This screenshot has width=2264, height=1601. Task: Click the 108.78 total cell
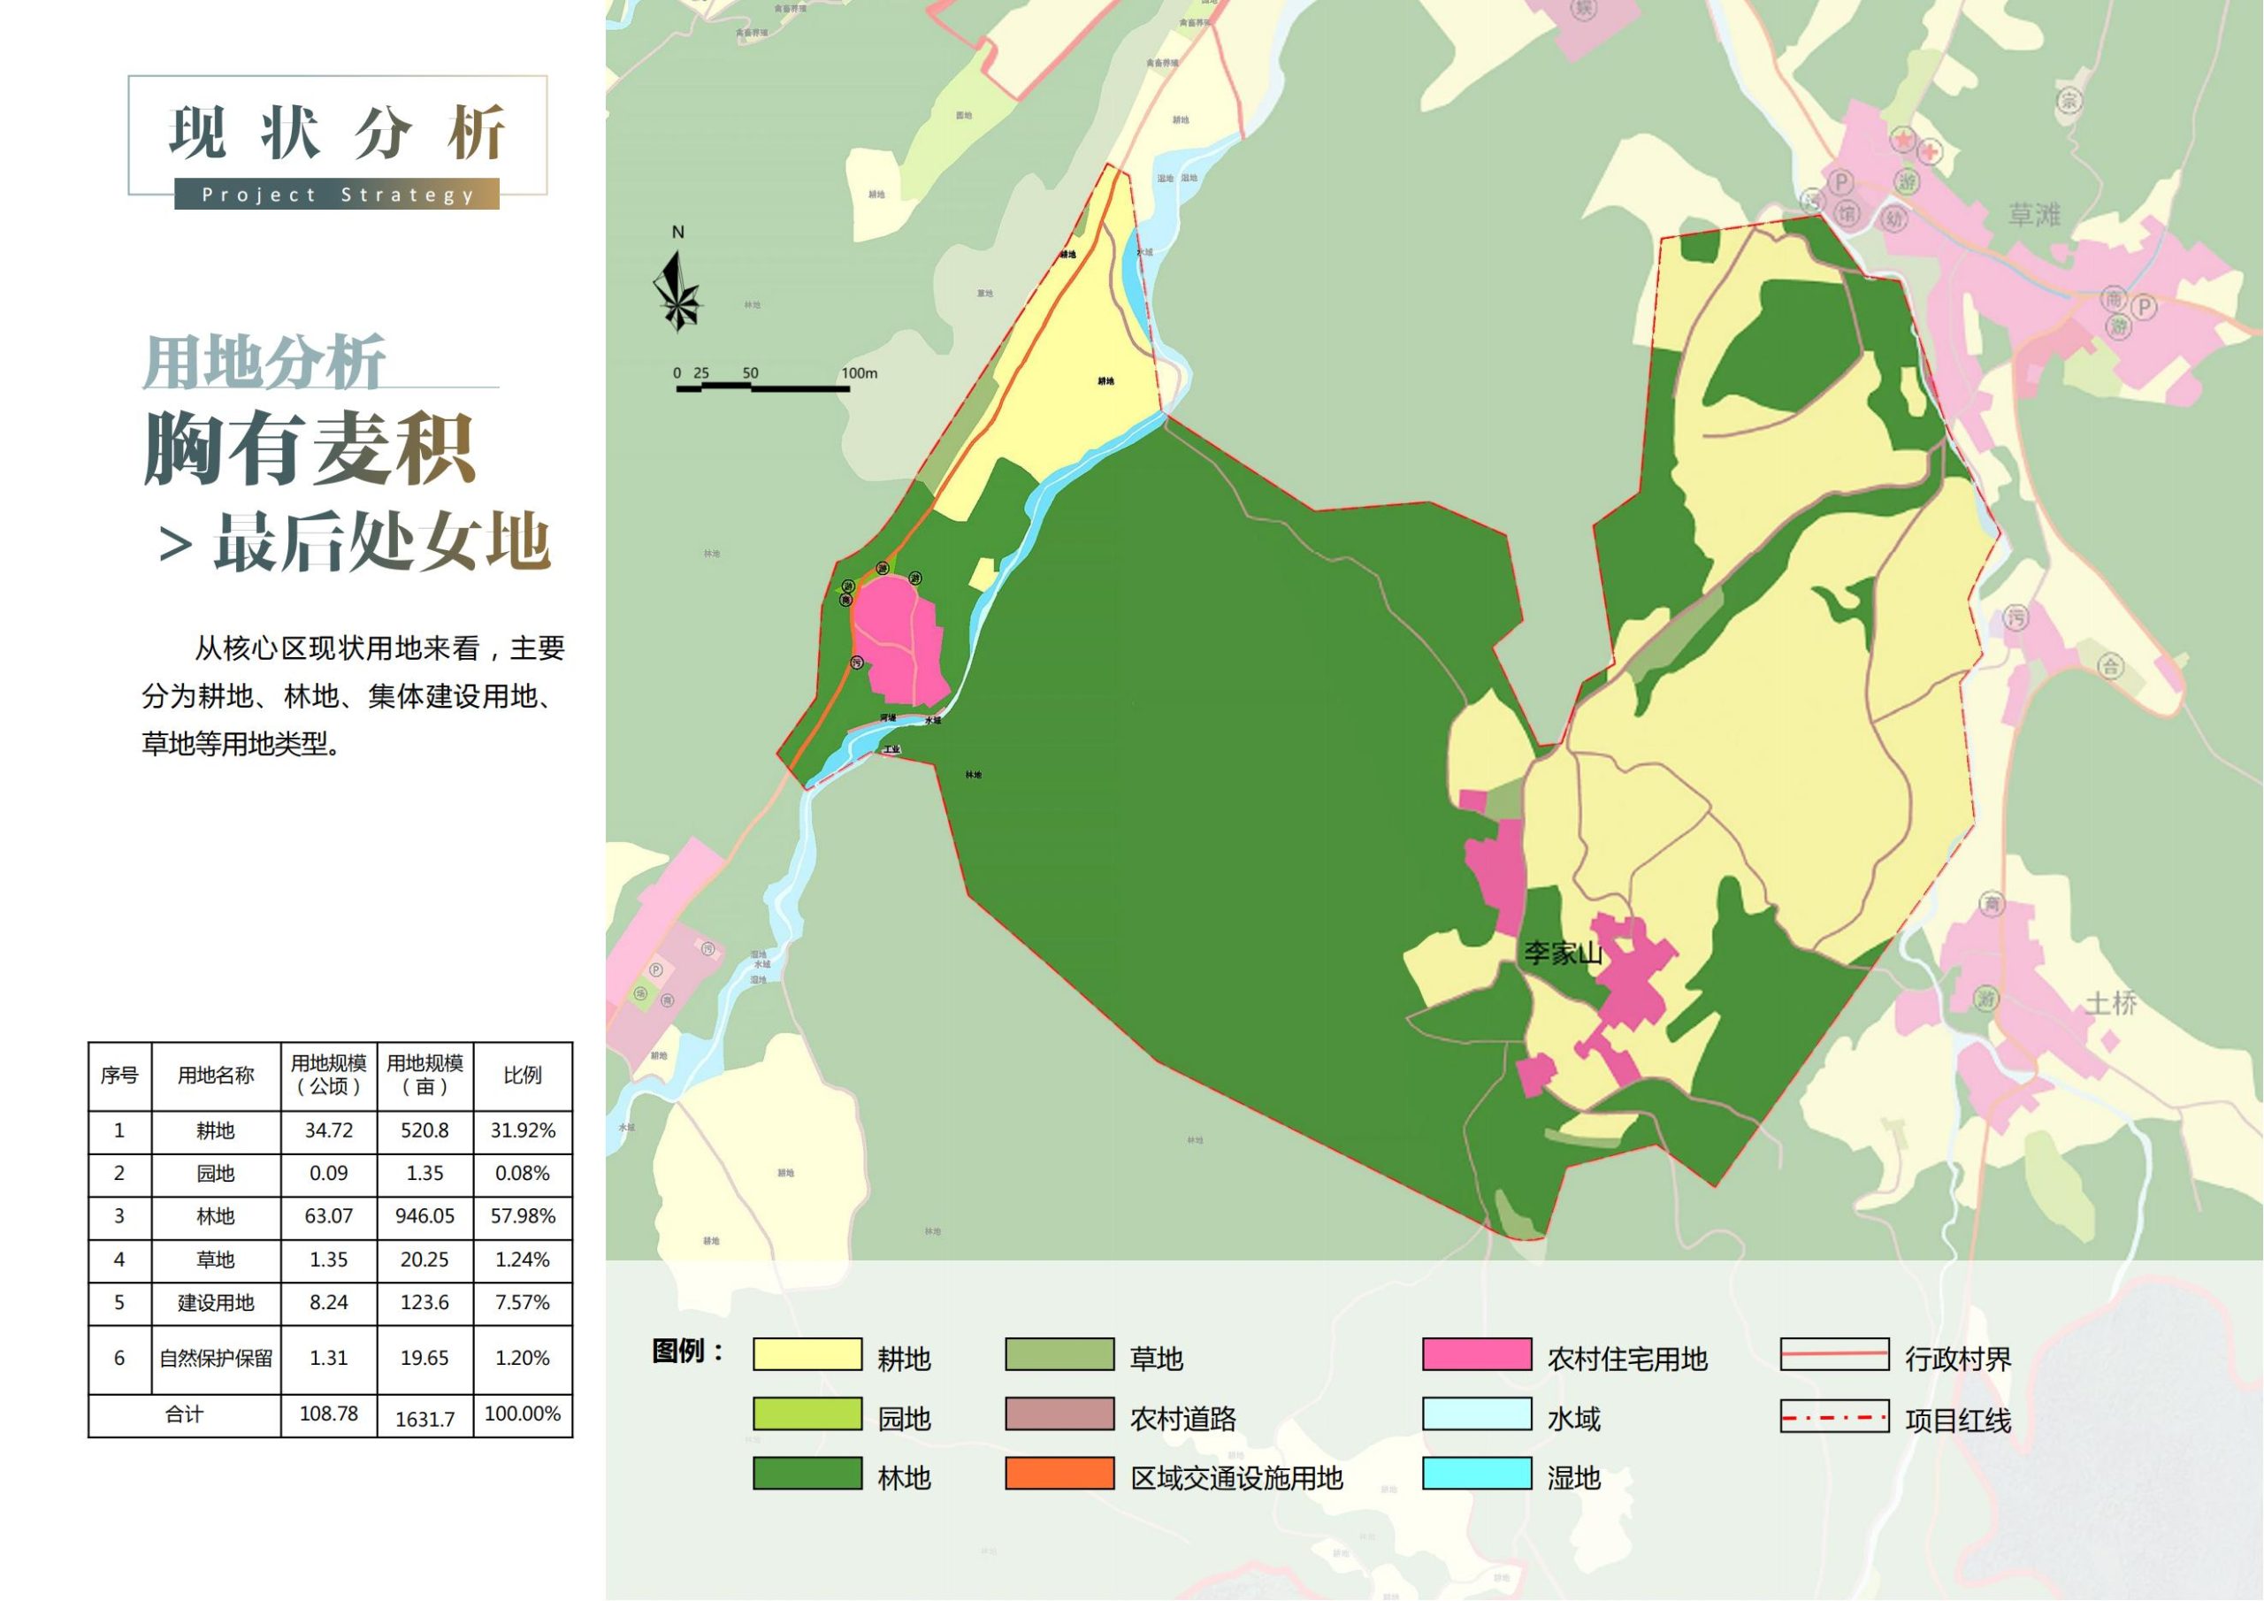click(x=328, y=1413)
